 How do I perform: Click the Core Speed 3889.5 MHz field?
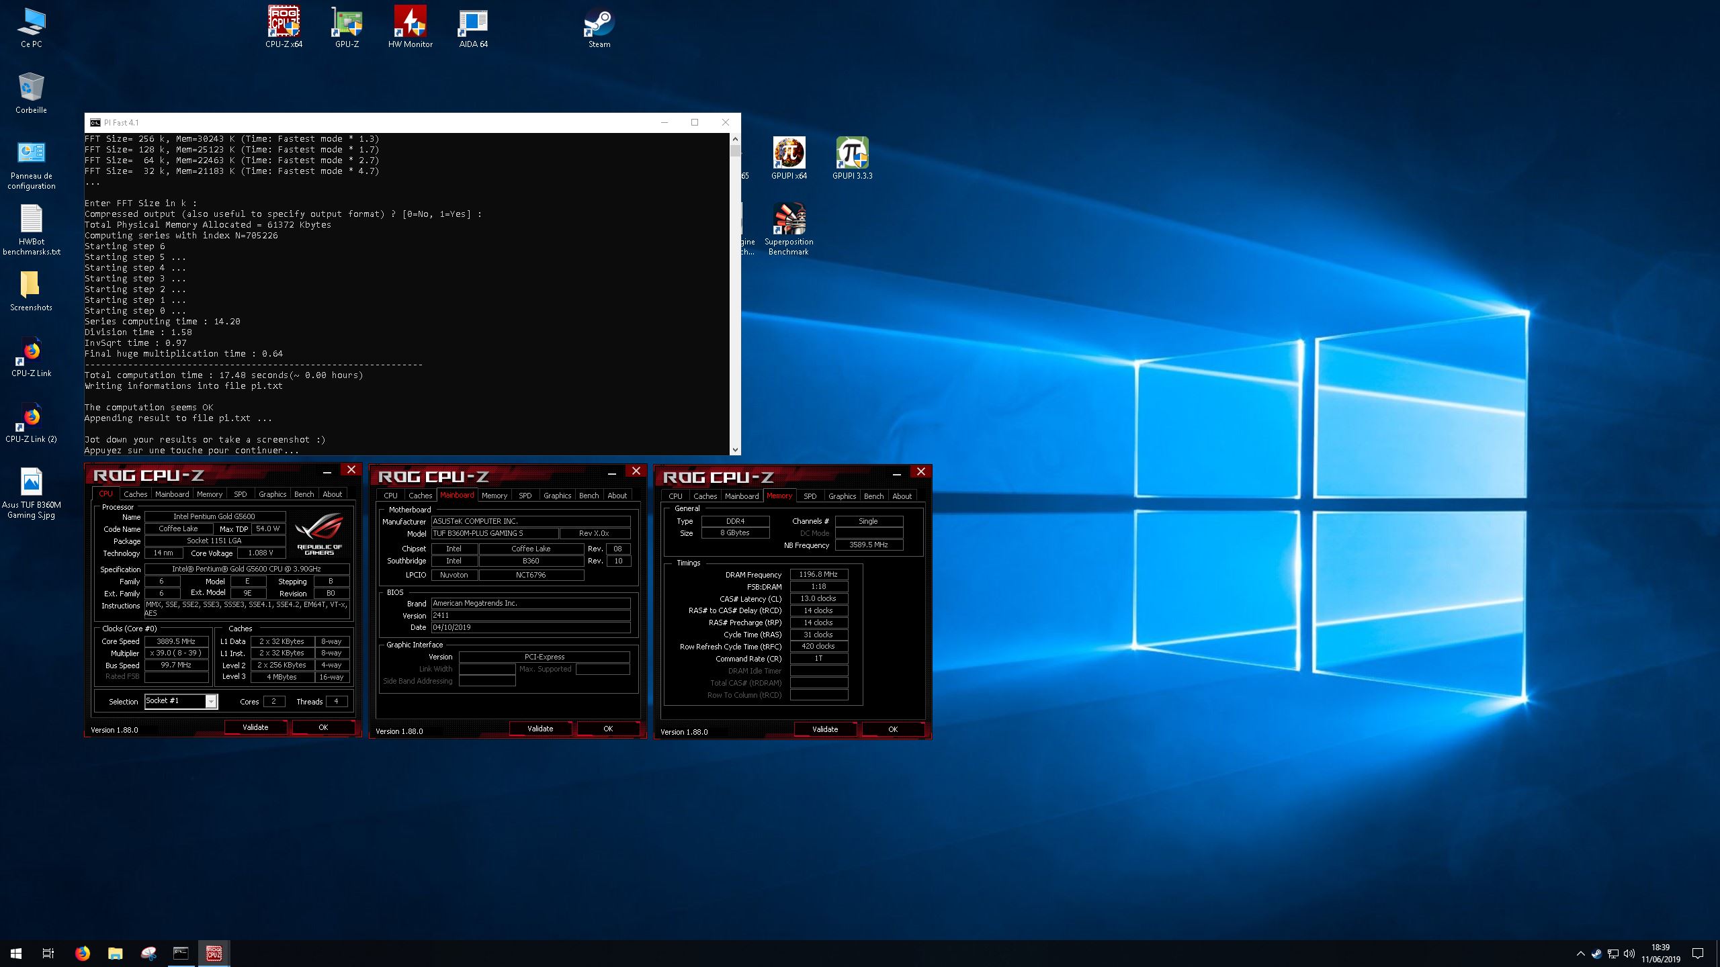pos(176,641)
